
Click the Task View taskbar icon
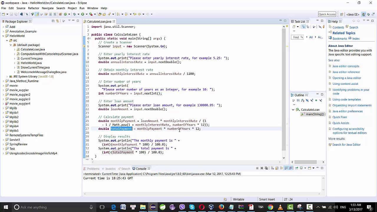102,207
